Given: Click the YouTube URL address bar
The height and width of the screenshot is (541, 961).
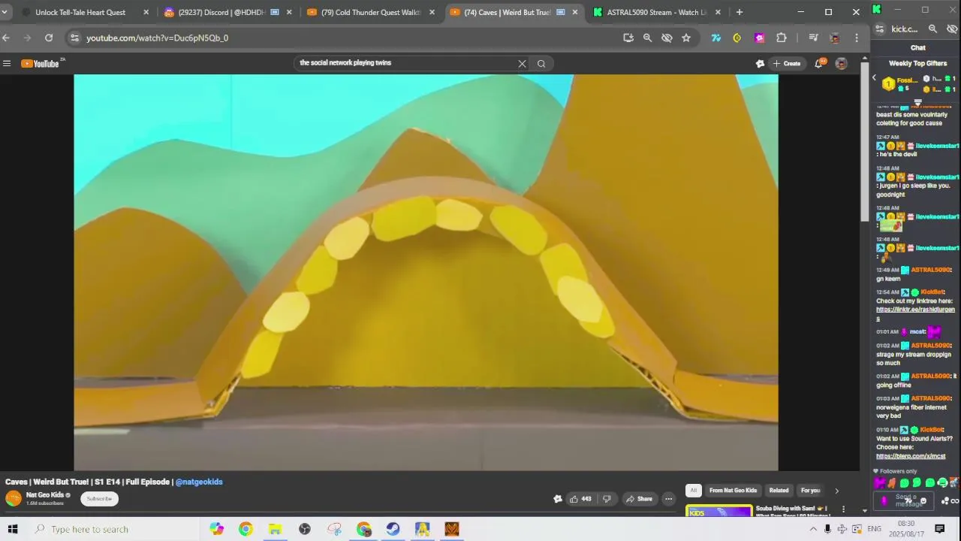Looking at the screenshot, I should [345, 38].
